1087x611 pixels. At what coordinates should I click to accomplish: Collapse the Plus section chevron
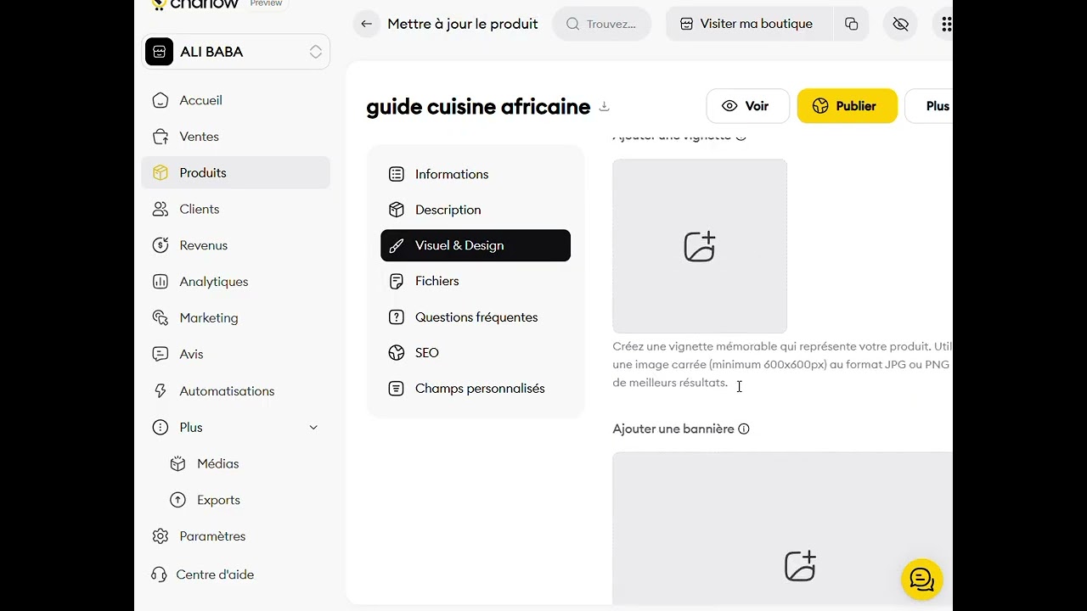(313, 428)
